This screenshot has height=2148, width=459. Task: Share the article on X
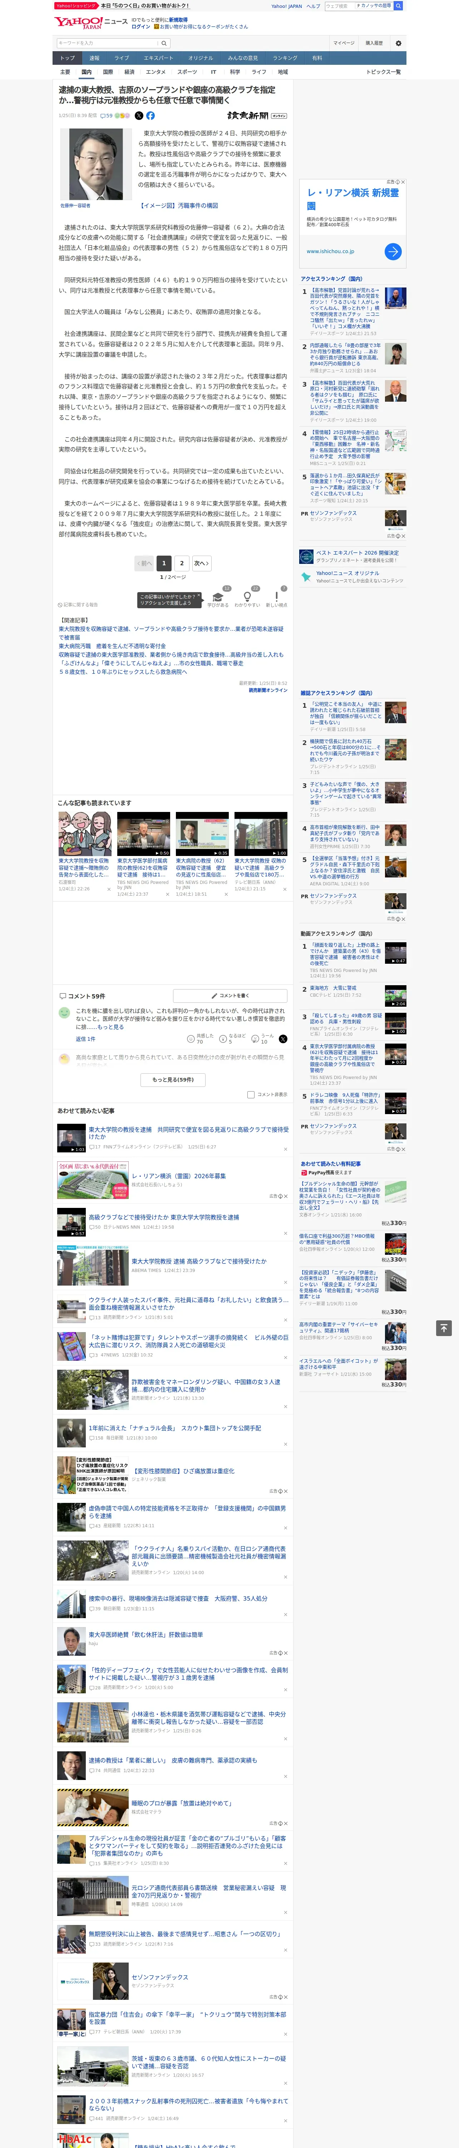(139, 116)
